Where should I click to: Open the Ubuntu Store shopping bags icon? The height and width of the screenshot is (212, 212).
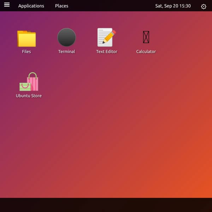(29, 82)
